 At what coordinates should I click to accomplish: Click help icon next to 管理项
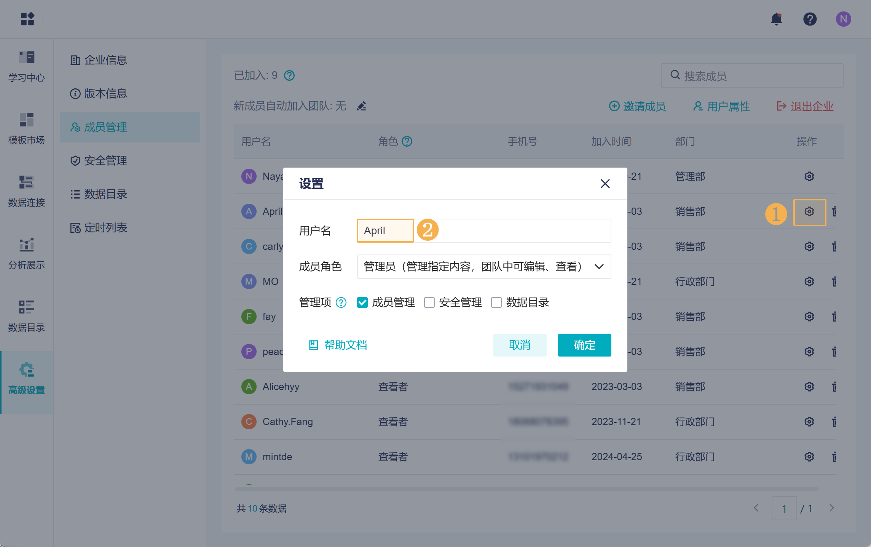[341, 302]
